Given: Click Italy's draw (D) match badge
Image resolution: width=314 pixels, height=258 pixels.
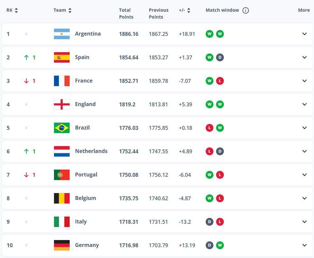Looking at the screenshot, I should click(x=210, y=222).
